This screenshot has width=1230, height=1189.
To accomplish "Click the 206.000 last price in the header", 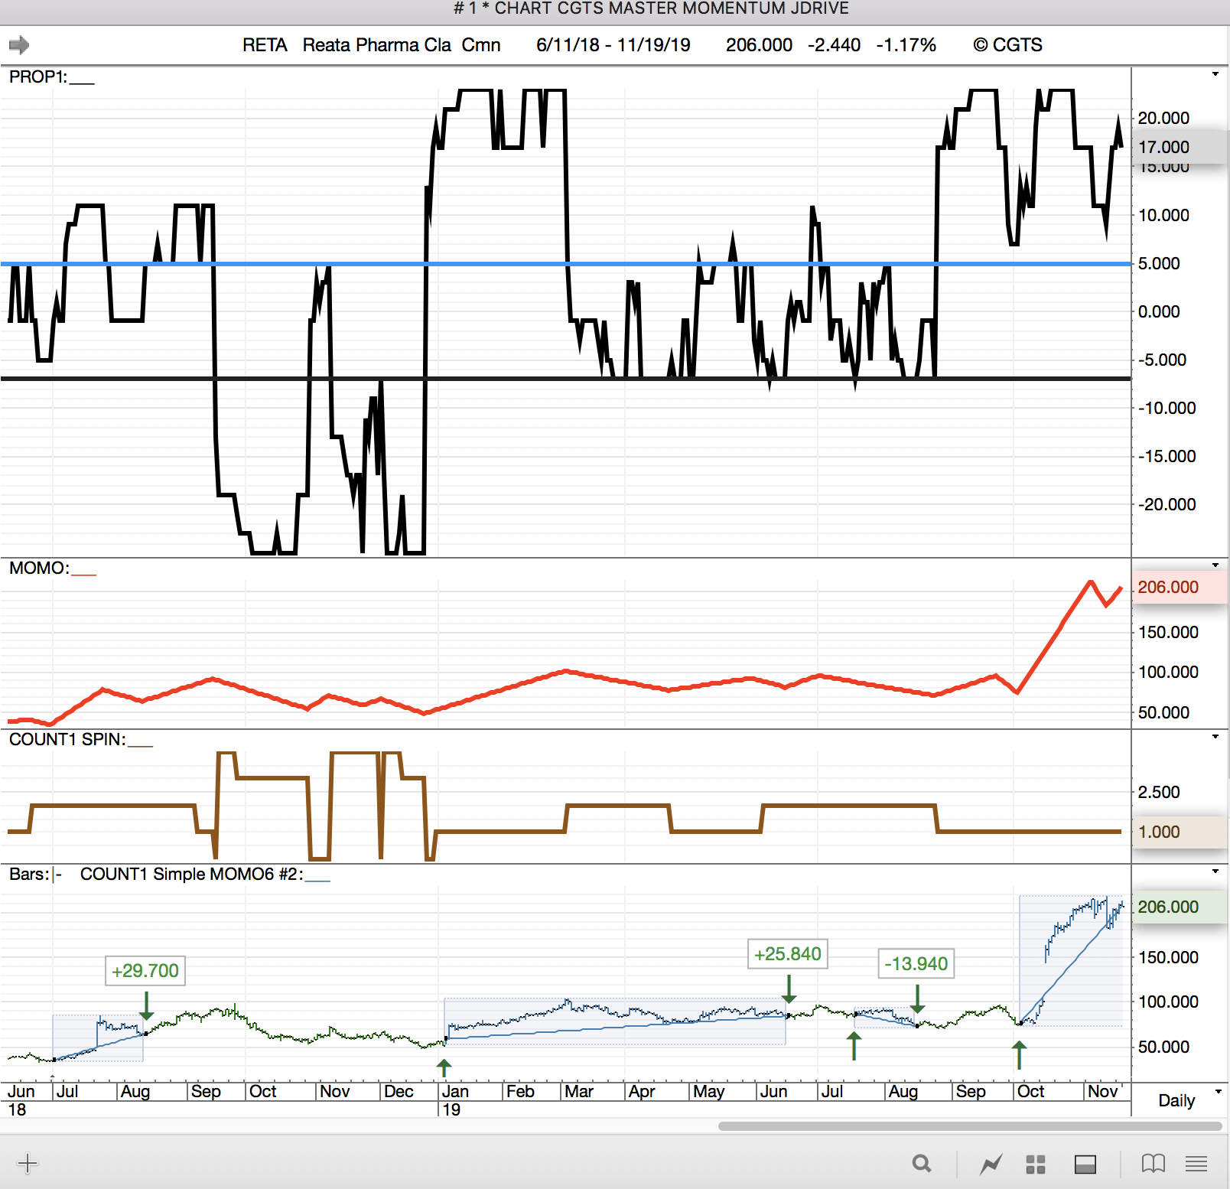I will (759, 45).
